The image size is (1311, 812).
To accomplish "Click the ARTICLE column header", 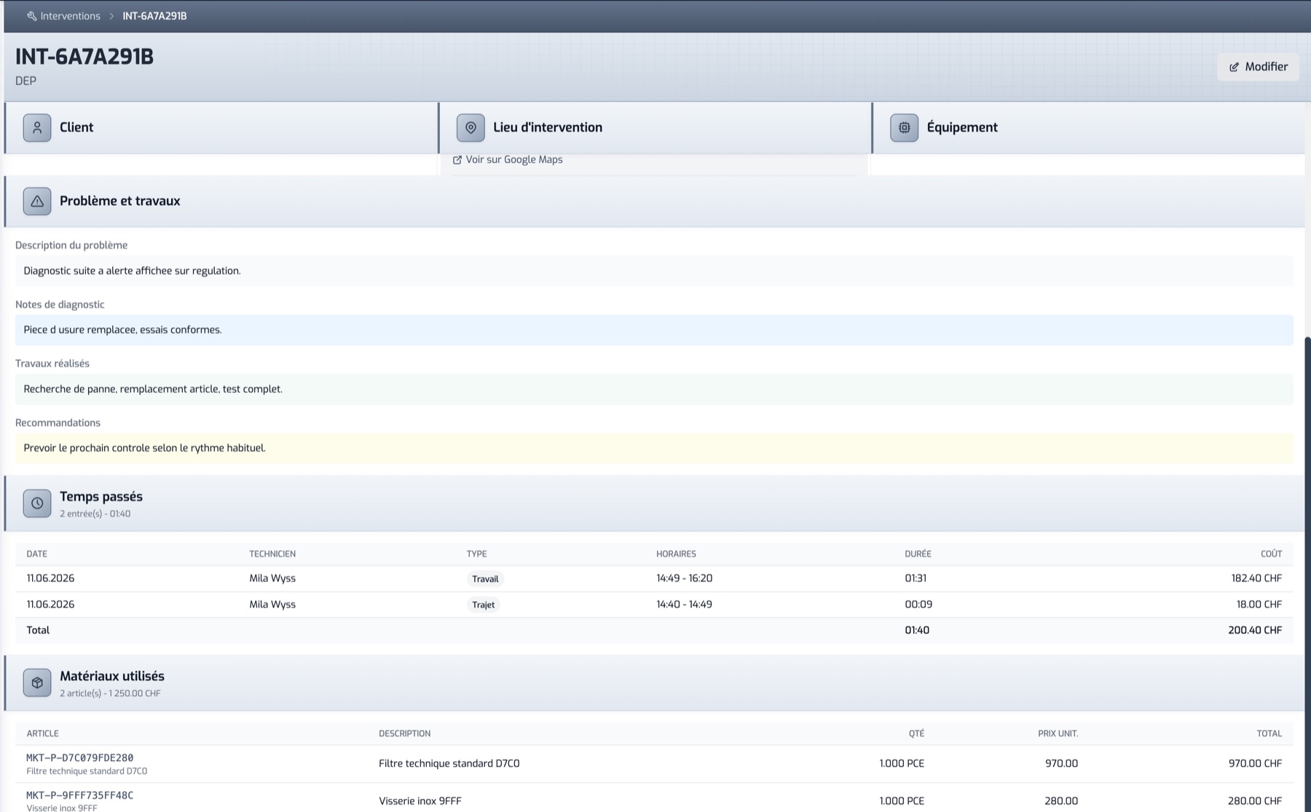I will point(42,733).
